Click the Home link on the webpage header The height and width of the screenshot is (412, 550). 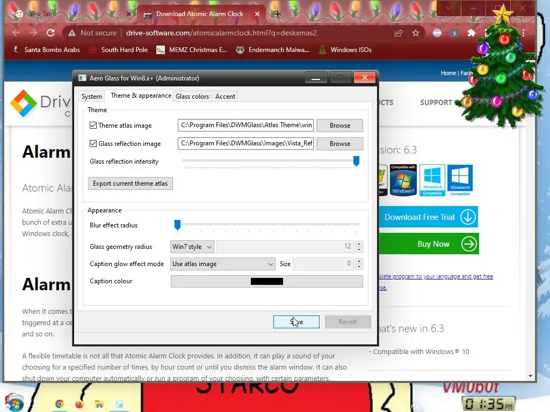click(x=448, y=73)
